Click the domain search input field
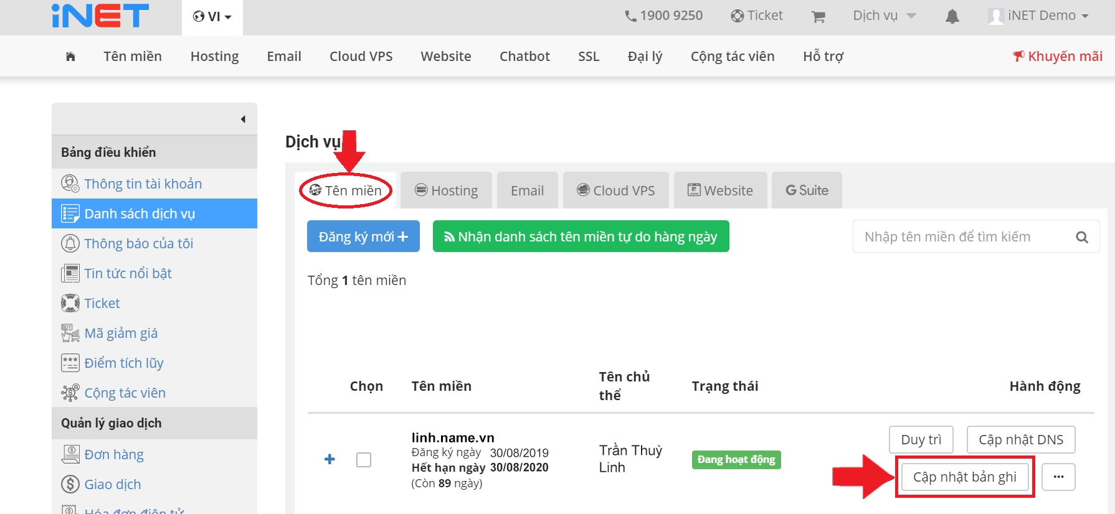This screenshot has height=514, width=1115. (x=962, y=236)
